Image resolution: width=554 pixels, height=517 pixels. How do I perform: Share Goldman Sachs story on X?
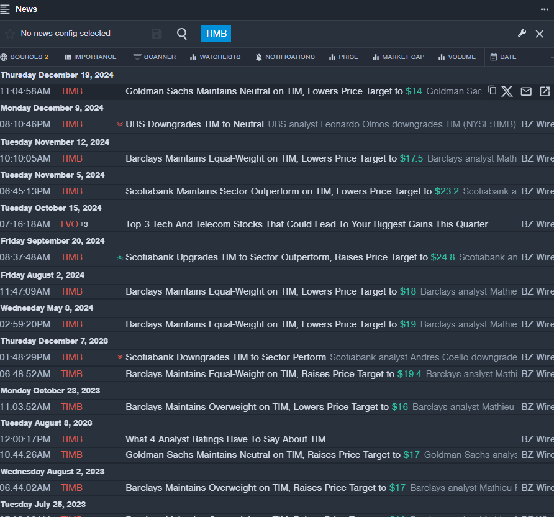click(x=507, y=91)
